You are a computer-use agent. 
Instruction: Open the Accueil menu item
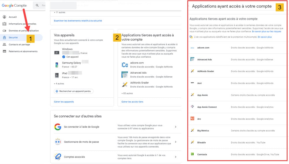12,17
